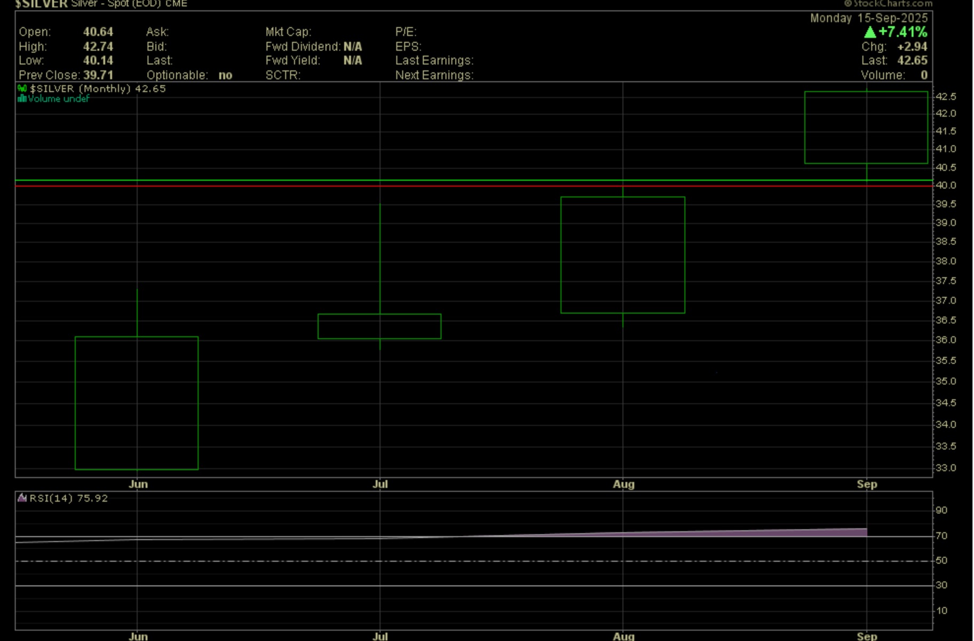Click the green horizontal line above 40.0
974x641 pixels.
[x=474, y=181]
